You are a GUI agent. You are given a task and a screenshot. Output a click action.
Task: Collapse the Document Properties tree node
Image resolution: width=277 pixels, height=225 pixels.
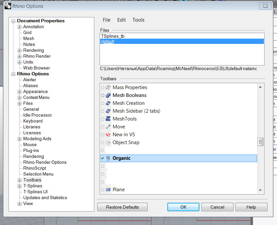coord(13,21)
